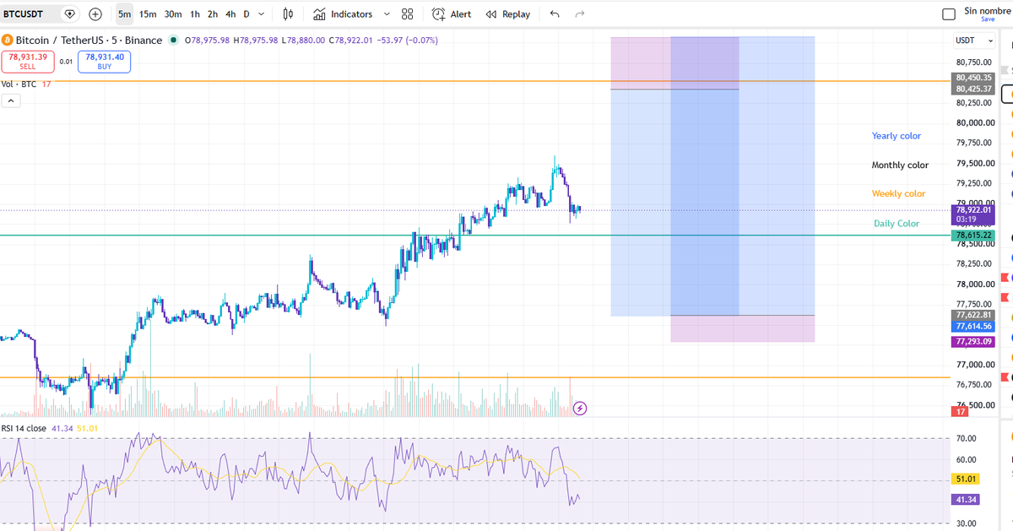
Task: Click the 77,614.56 blue price label
Action: click(973, 326)
